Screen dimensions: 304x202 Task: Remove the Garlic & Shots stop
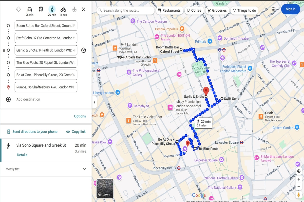84,50
